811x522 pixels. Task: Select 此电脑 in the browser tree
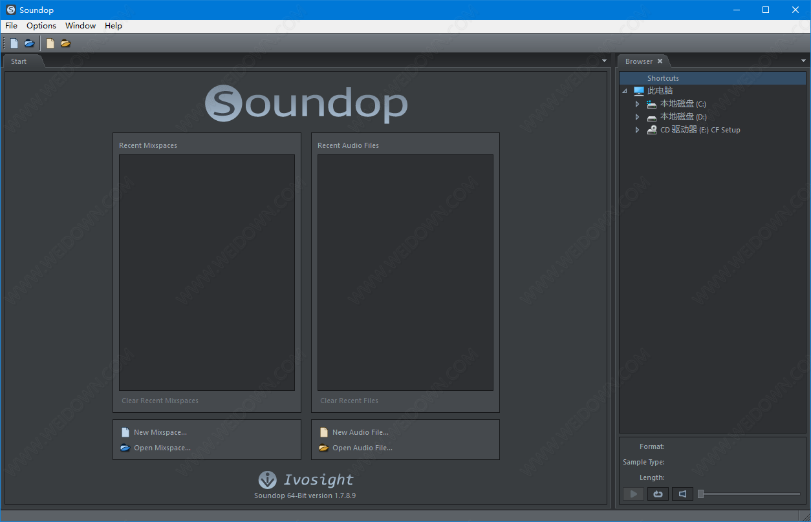pyautogui.click(x=660, y=91)
